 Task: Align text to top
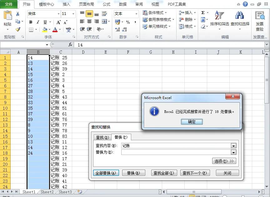[x=82, y=13]
